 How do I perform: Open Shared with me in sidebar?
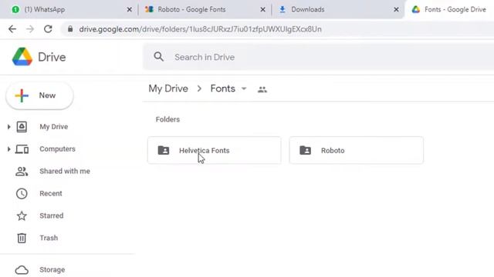(65, 171)
